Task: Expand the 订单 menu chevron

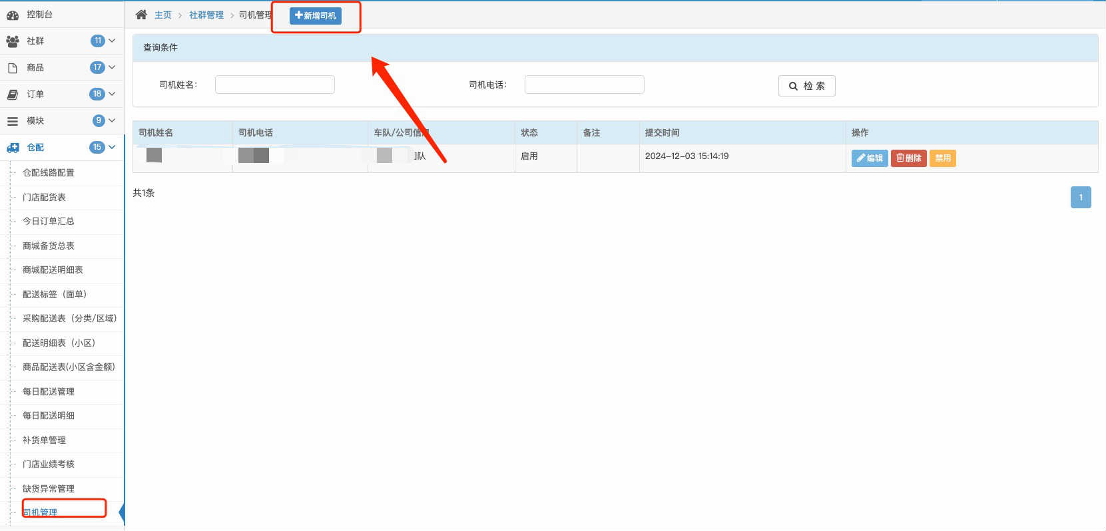Action: [x=112, y=94]
